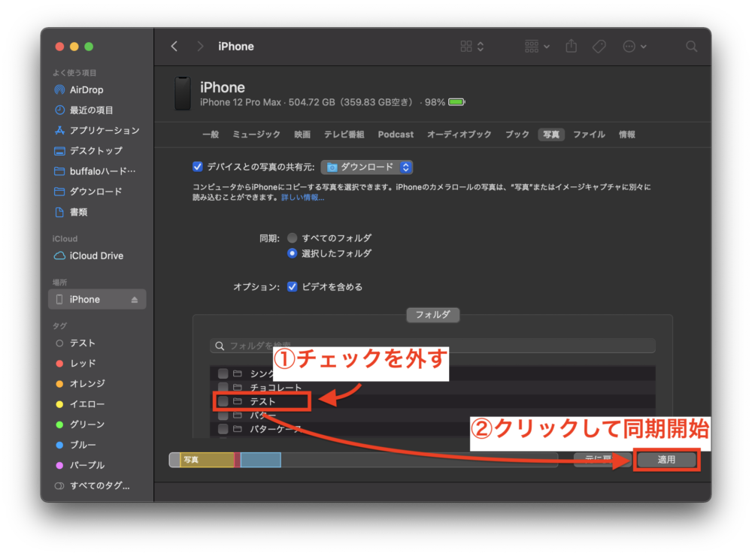752x556 pixels.
Task: Toggle デバイスとの写真の共有元 checkbox
Action: 198,167
